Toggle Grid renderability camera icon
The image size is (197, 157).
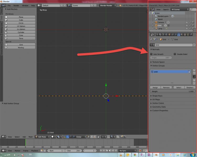(193, 25)
